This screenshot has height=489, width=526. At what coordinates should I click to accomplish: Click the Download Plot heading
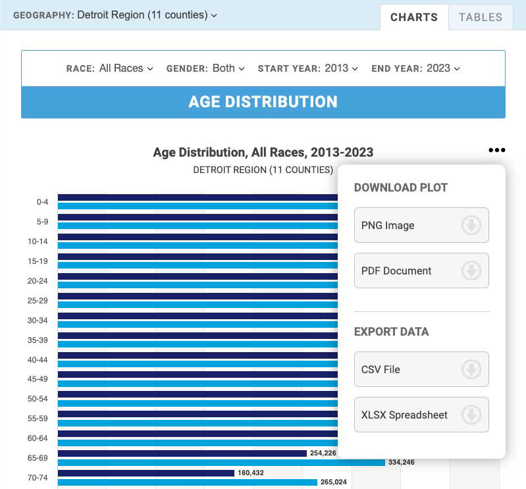pos(401,188)
